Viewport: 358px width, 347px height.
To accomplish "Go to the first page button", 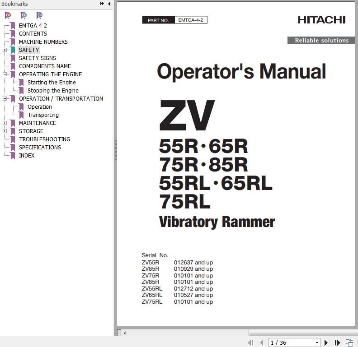I will 250,342.
